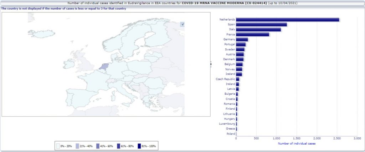Click the Greece axis label

click(x=231, y=129)
